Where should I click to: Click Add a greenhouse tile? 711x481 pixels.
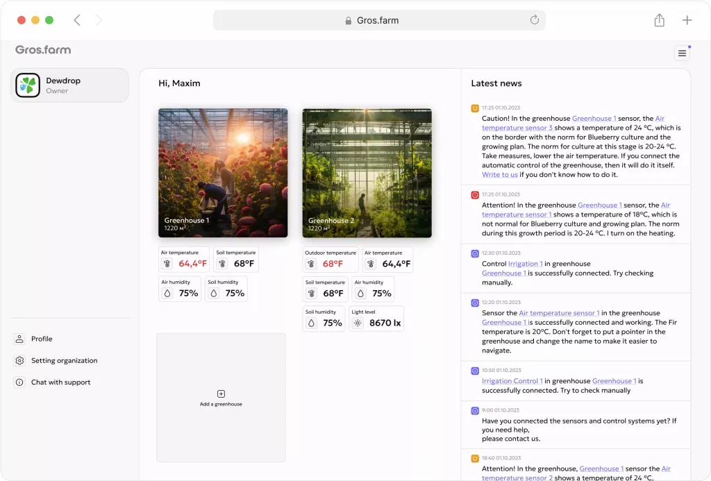click(221, 398)
